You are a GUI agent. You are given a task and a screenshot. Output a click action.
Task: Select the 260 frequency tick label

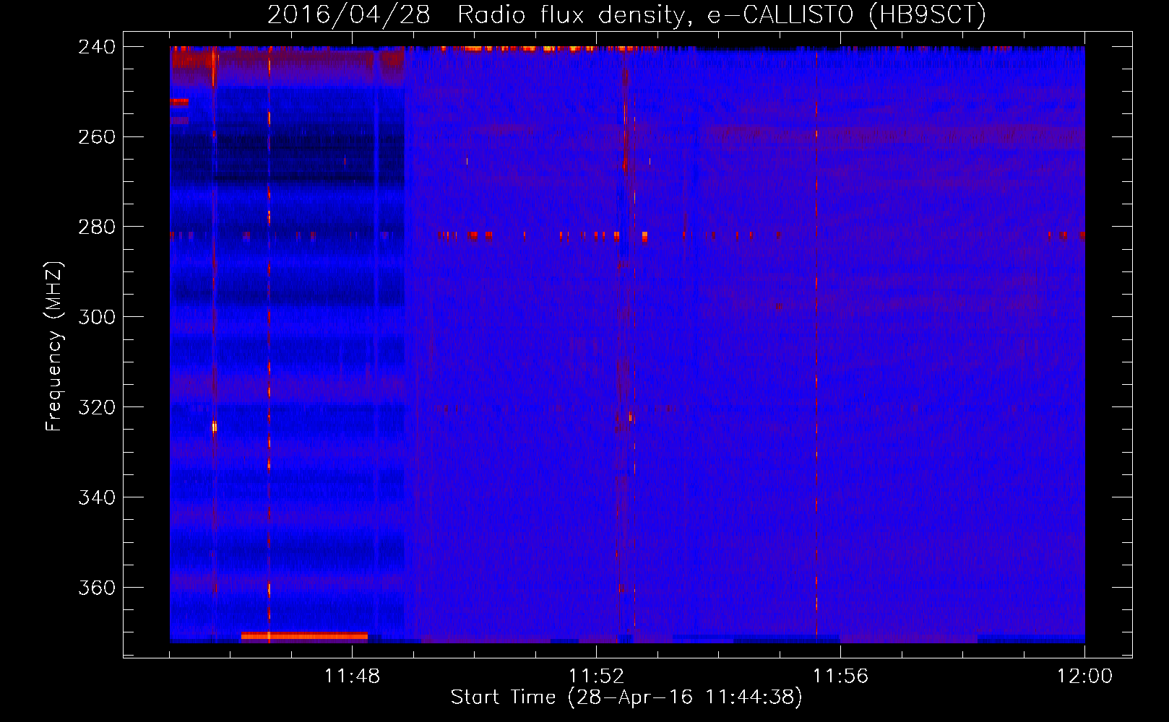pos(97,137)
